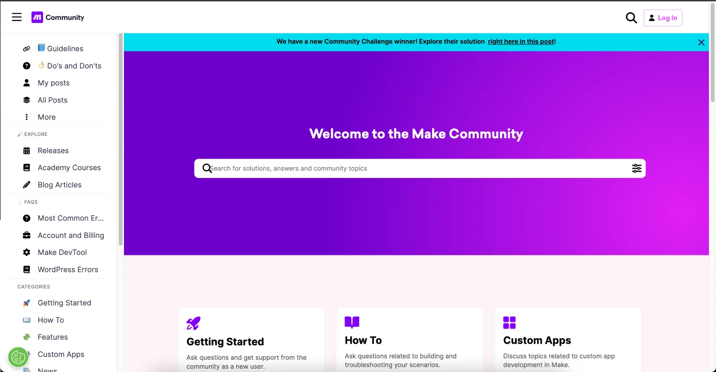This screenshot has width=716, height=372.
Task: Open the Custom Apps card heading
Action: point(537,340)
